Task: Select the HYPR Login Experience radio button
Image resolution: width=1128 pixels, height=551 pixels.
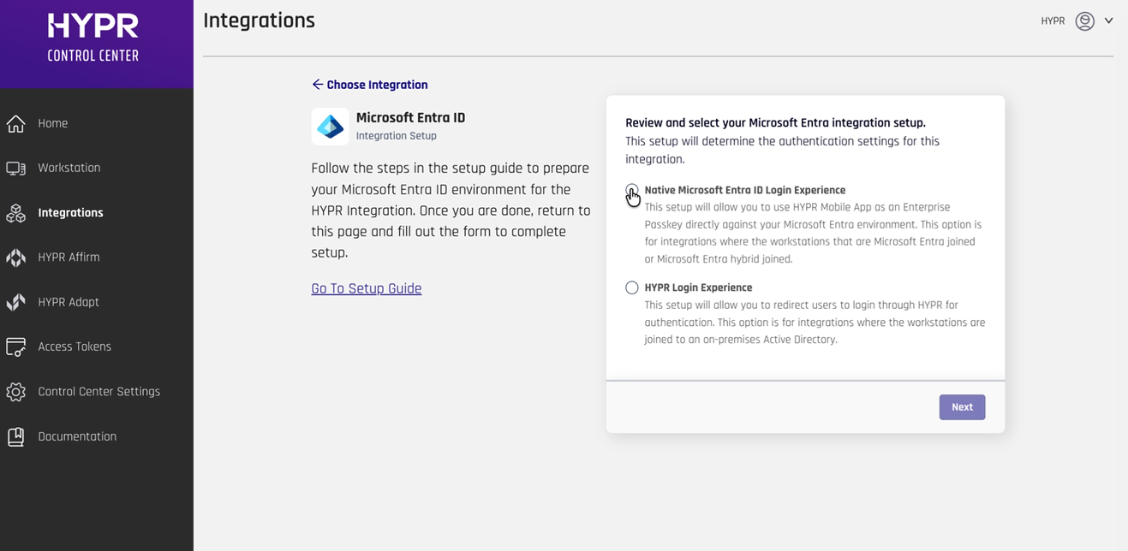Action: 632,287
